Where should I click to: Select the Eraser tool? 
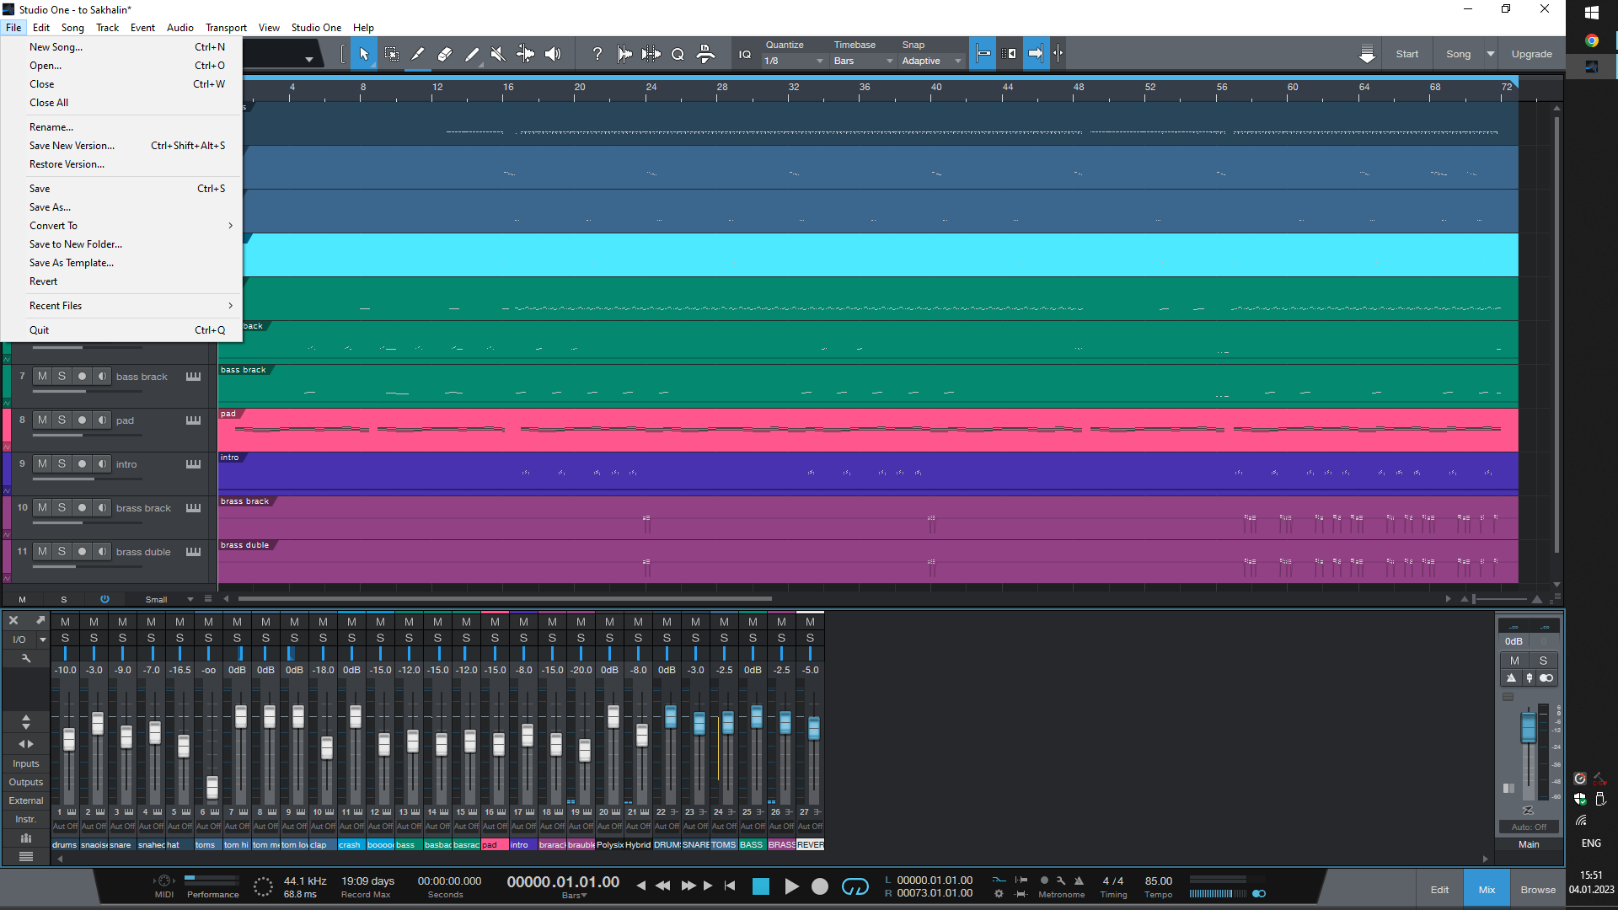pyautogui.click(x=445, y=54)
